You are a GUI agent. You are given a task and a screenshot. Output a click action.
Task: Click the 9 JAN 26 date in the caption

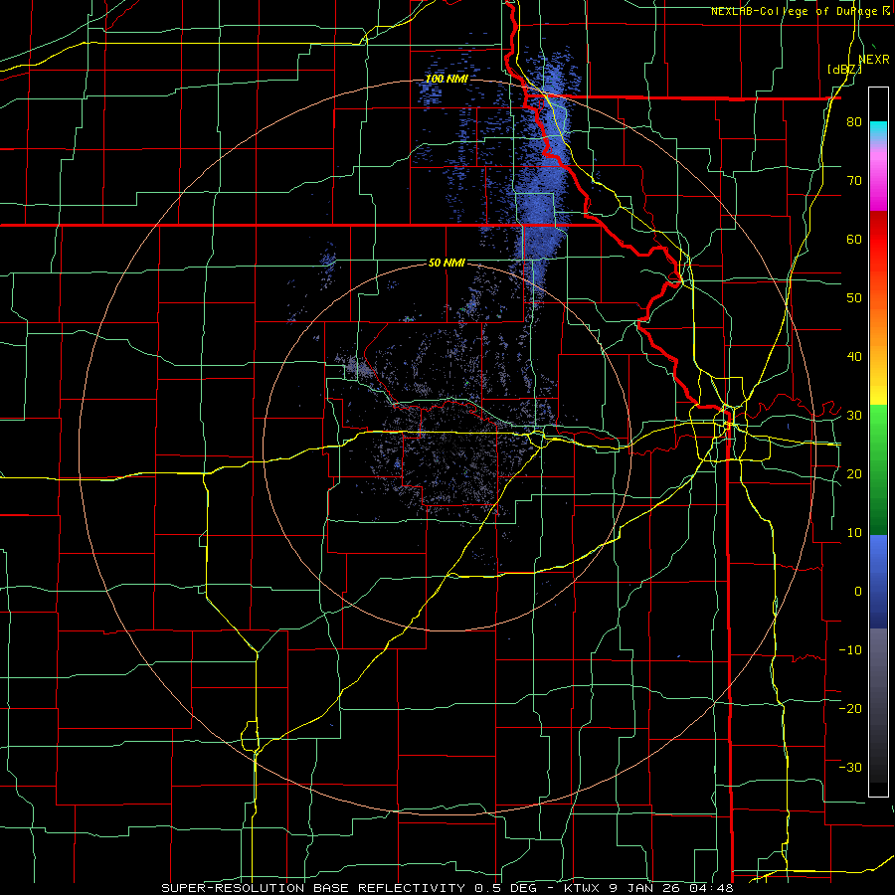(645, 888)
